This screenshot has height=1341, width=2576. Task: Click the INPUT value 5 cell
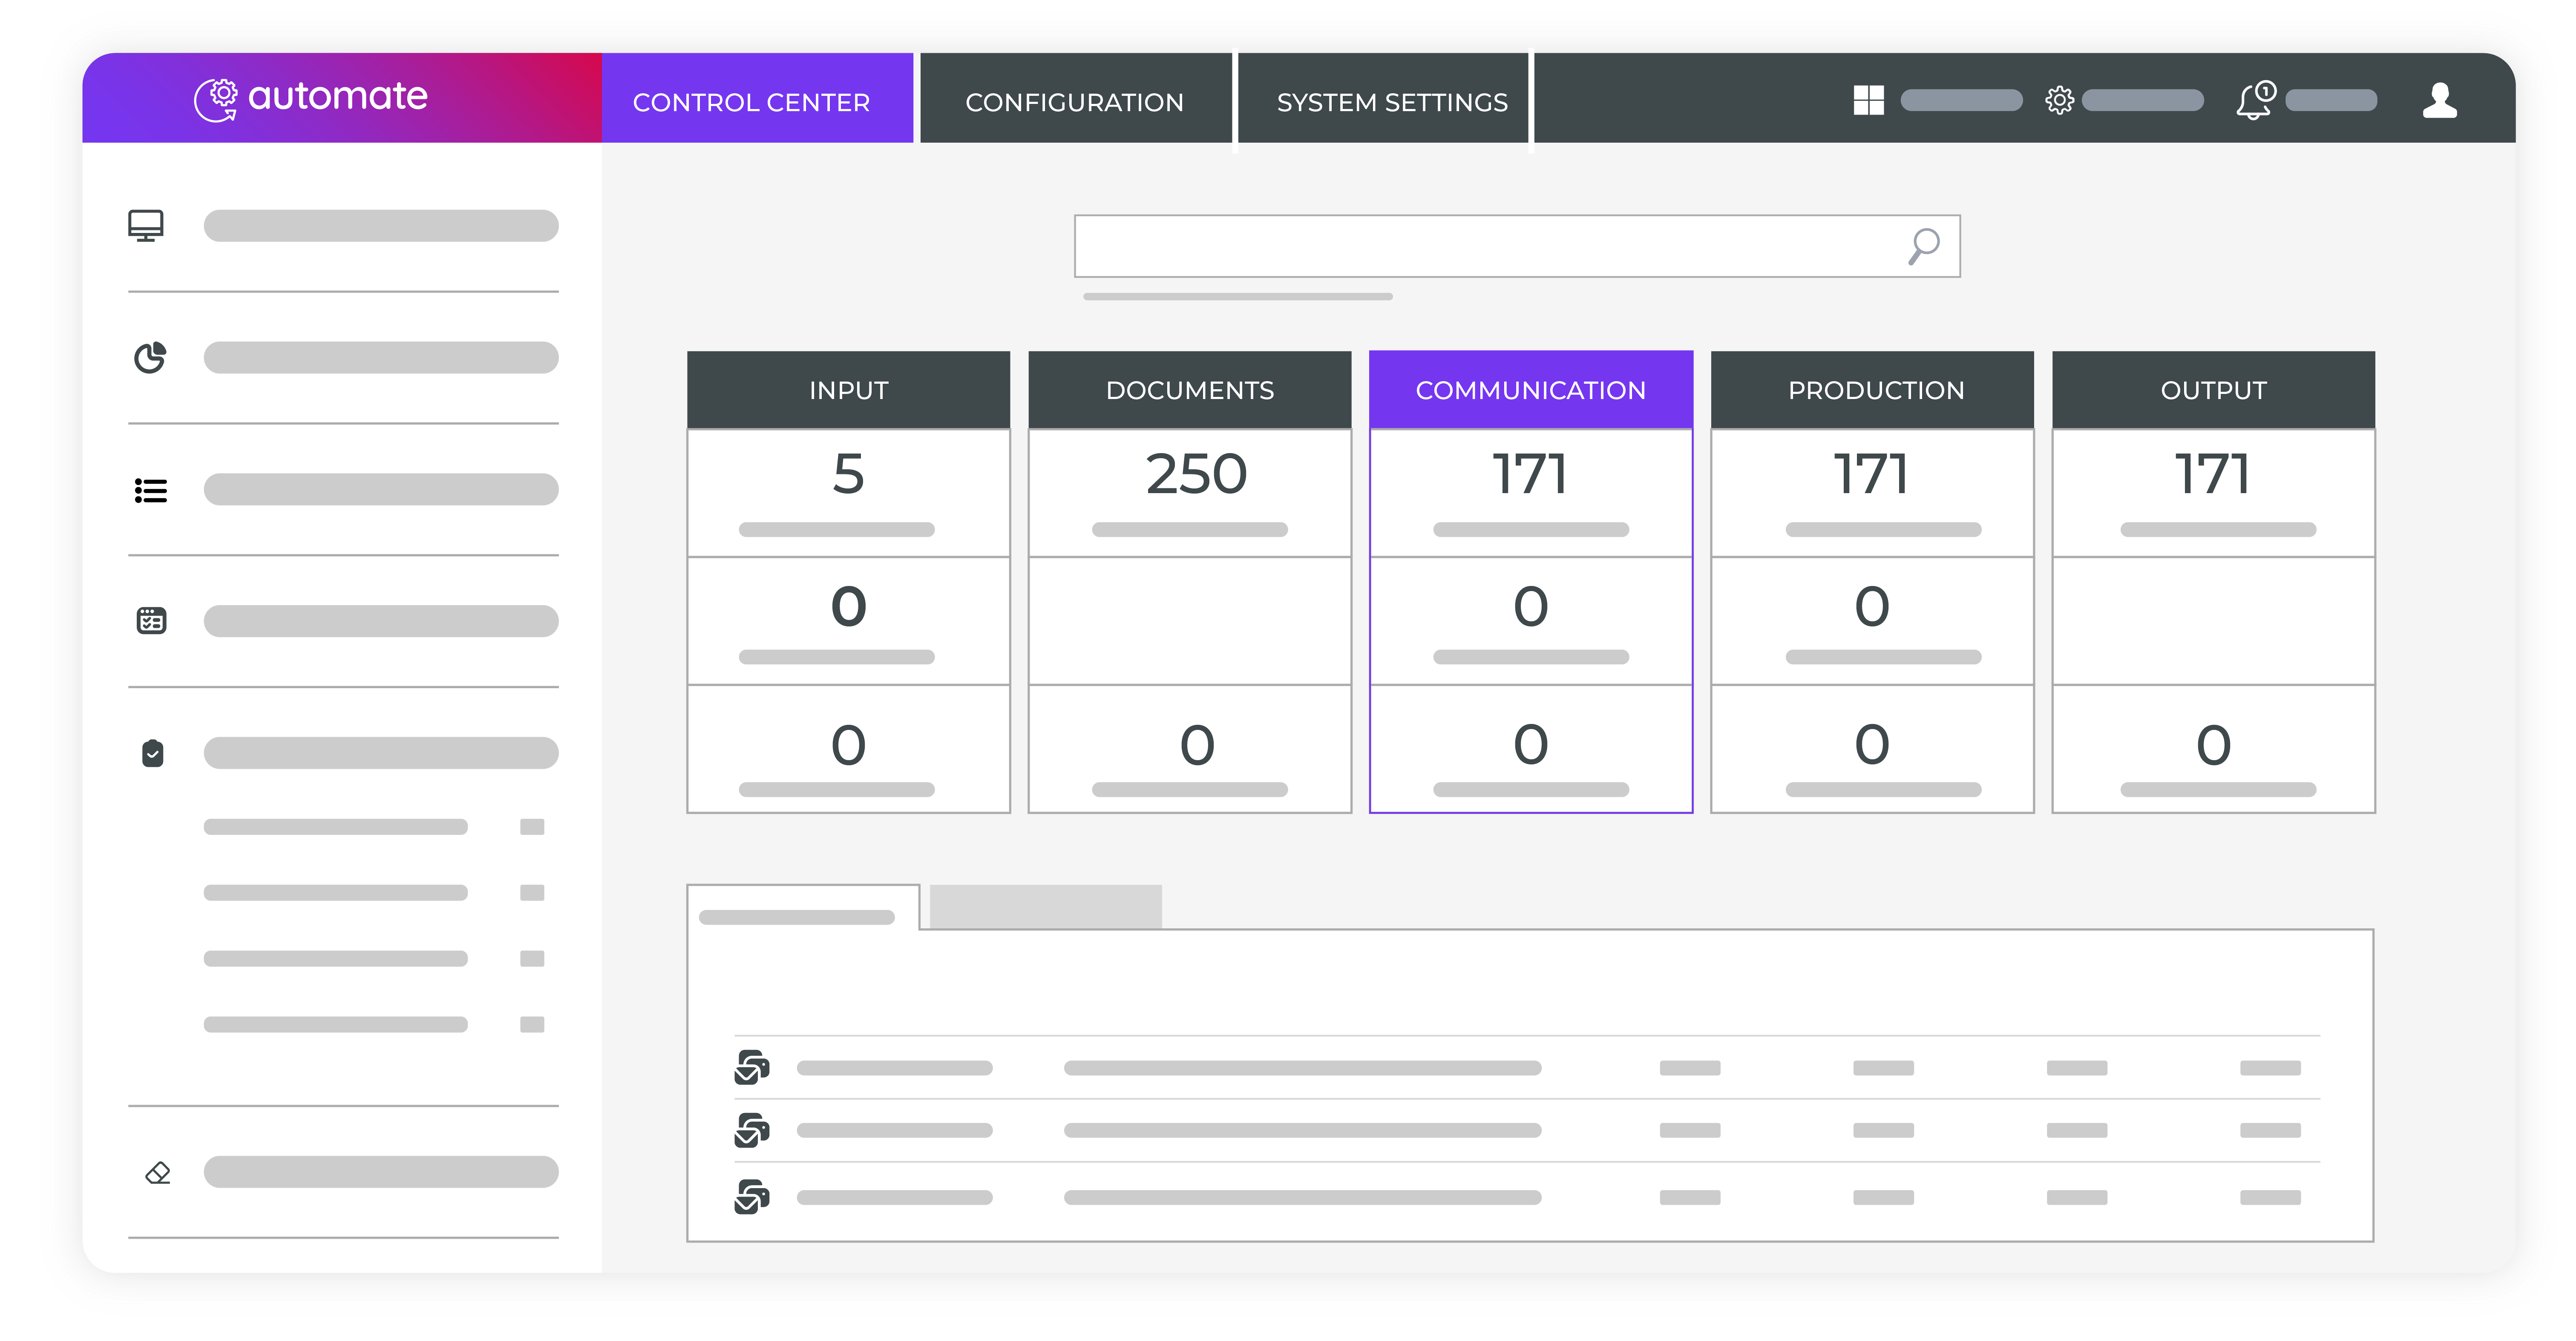pyautogui.click(x=849, y=493)
